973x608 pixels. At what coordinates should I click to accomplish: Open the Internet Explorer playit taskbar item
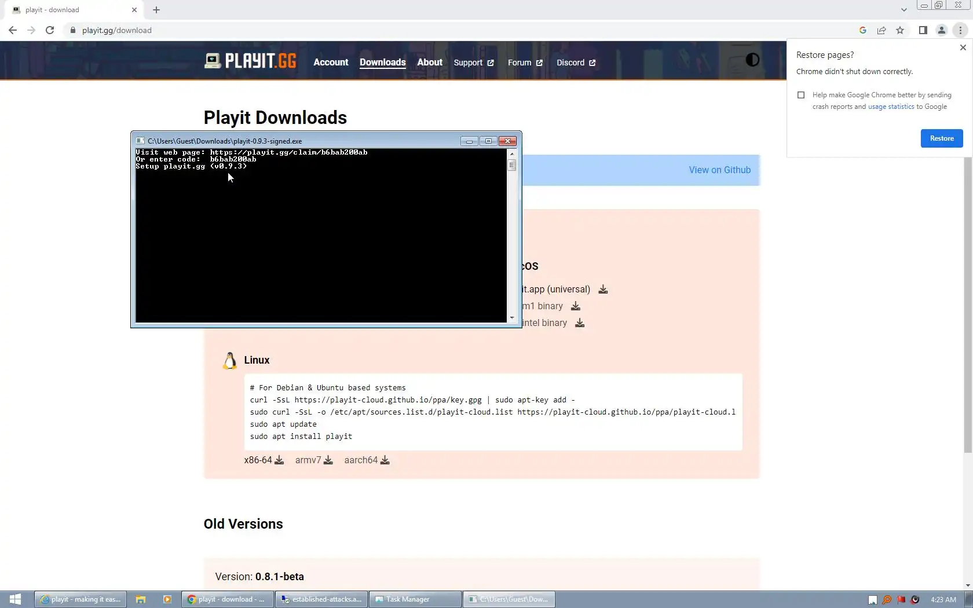(x=81, y=599)
